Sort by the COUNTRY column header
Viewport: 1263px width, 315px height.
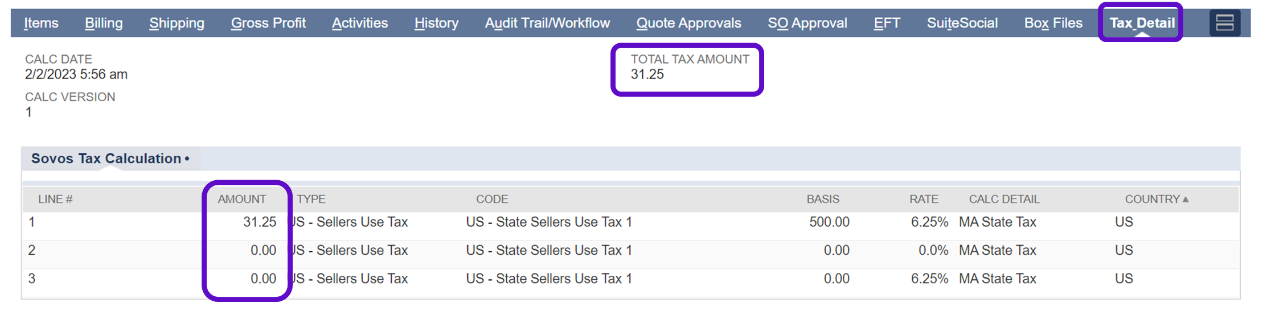[1152, 200]
